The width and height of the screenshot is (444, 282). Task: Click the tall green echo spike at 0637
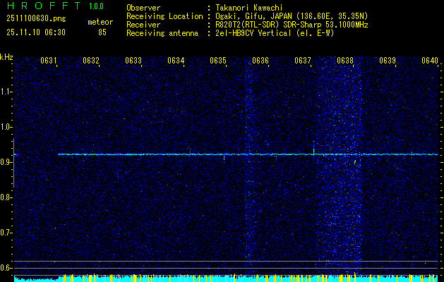click(x=313, y=147)
